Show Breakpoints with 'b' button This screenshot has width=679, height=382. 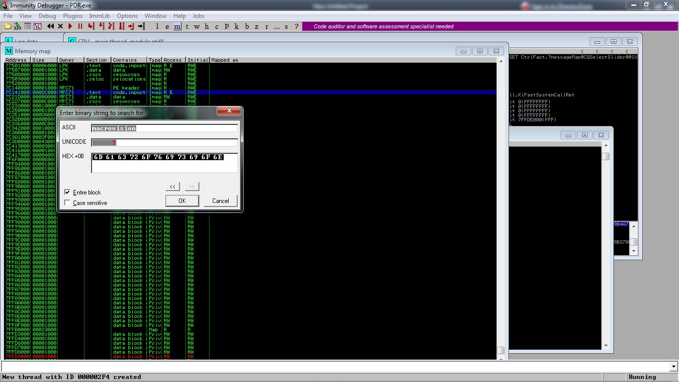pos(247,26)
